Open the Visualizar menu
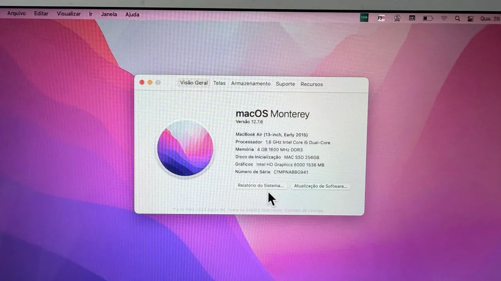Viewport: 501px width, 281px height. [x=69, y=14]
